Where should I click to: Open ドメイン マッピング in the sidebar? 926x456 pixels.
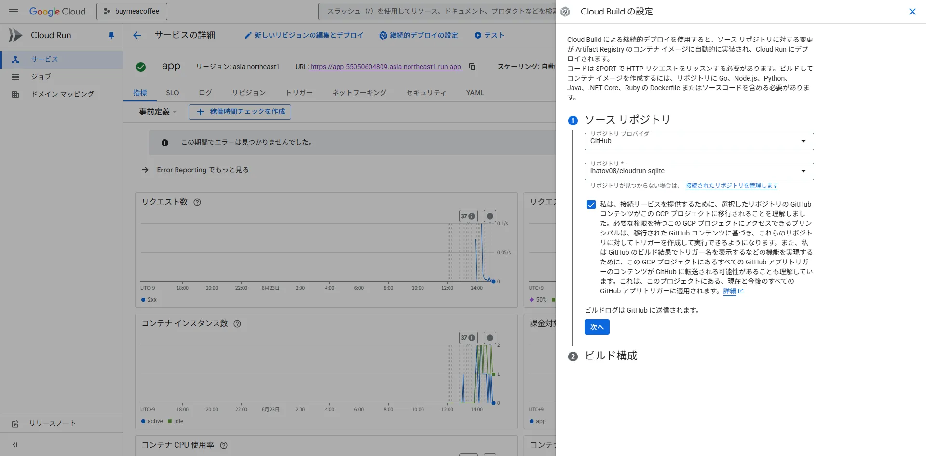click(62, 94)
